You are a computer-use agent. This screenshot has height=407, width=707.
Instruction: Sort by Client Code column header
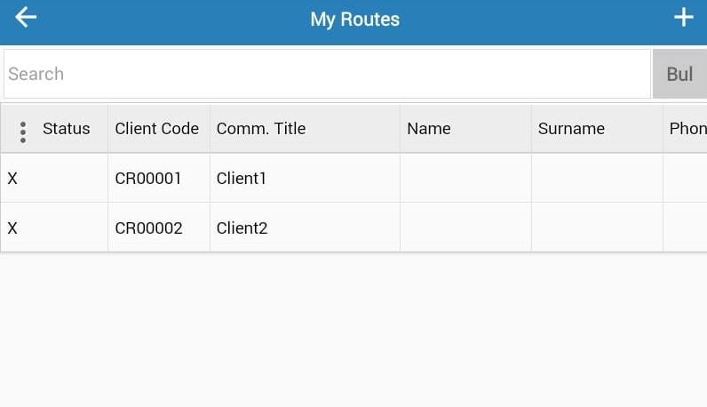157,129
